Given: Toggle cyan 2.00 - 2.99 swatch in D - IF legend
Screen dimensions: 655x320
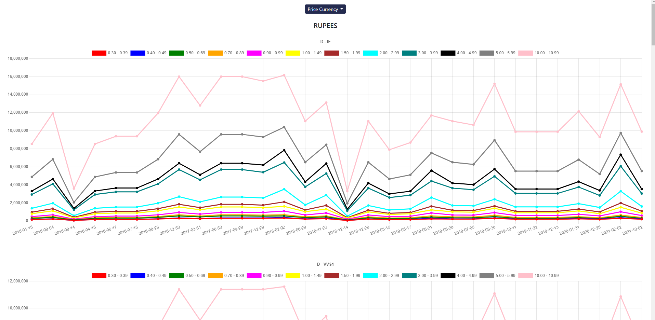Looking at the screenshot, I should 370,53.
